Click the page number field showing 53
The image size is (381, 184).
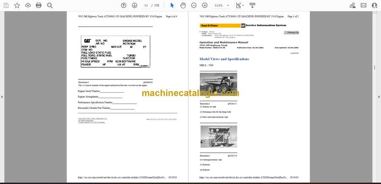click(x=146, y=5)
